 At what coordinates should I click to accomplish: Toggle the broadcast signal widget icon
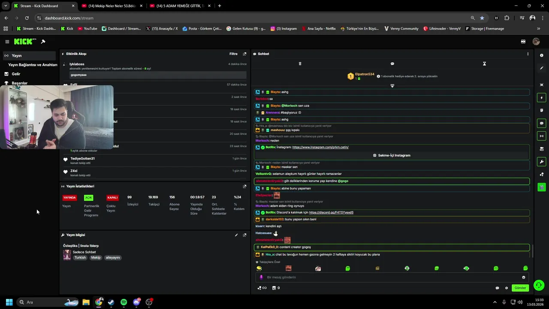point(541,136)
